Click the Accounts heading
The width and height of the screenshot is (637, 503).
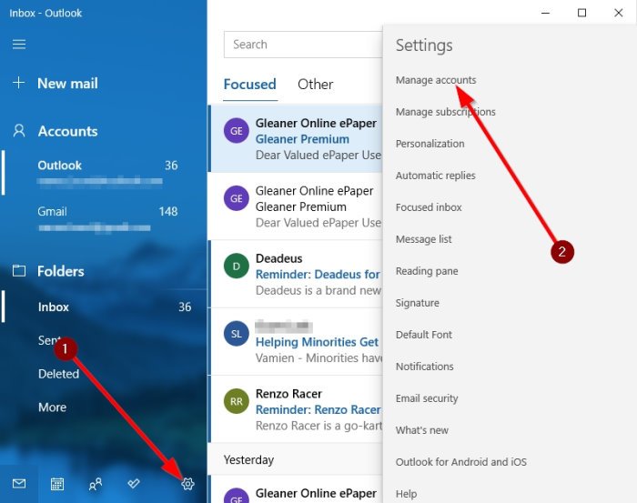(x=68, y=131)
